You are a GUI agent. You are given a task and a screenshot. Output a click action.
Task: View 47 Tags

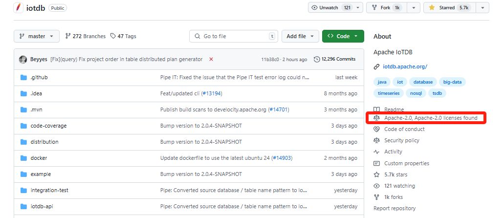pos(123,36)
